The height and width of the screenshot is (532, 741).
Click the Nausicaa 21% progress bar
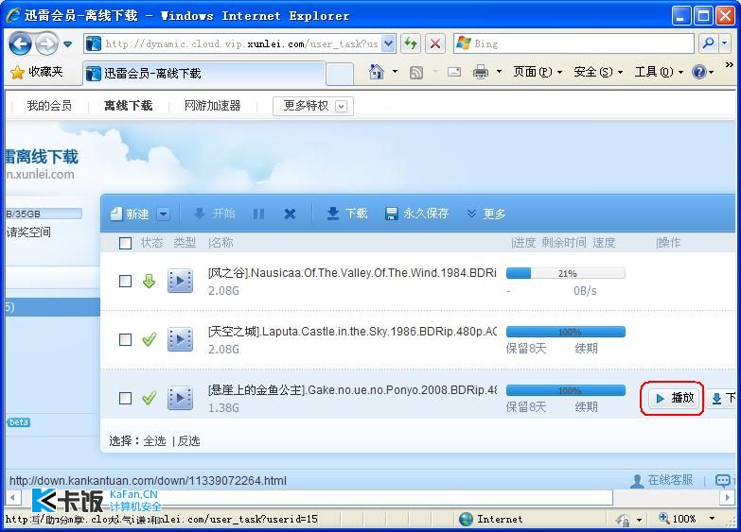click(x=566, y=273)
